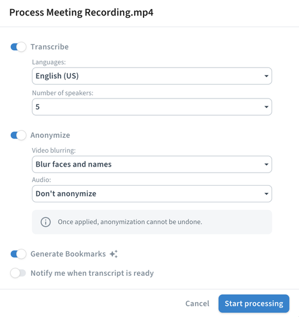299x317 pixels.
Task: Turn off the Transcribe toggle
Action: (x=18, y=47)
